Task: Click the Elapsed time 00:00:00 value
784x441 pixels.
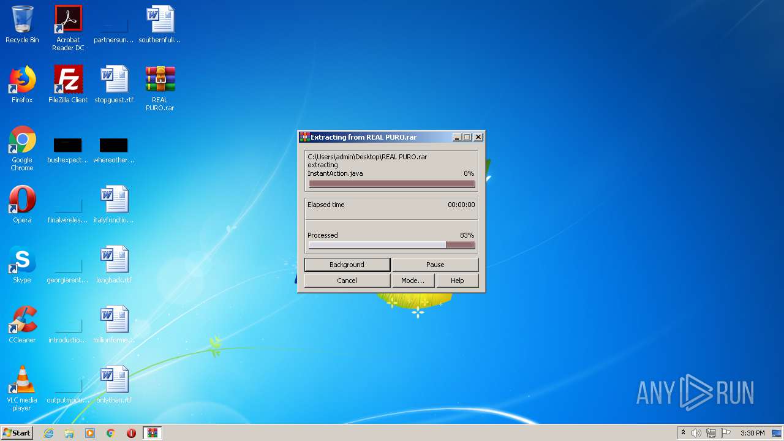Action: pos(461,205)
